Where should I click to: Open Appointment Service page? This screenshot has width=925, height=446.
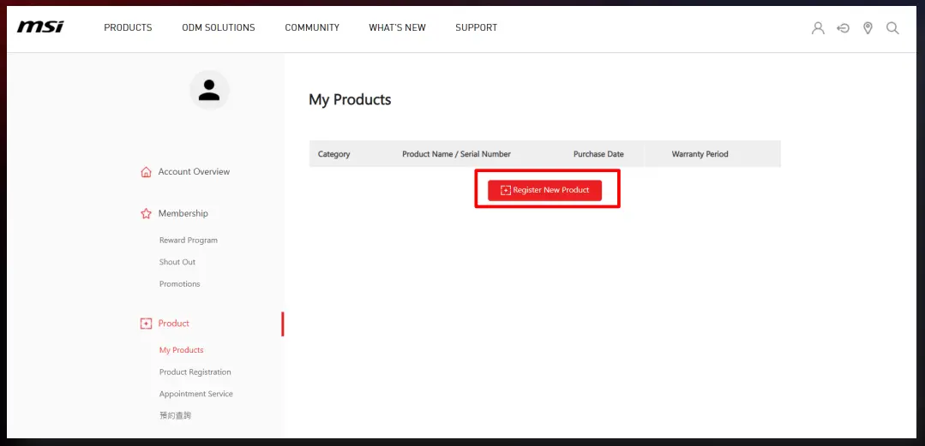[x=195, y=394]
